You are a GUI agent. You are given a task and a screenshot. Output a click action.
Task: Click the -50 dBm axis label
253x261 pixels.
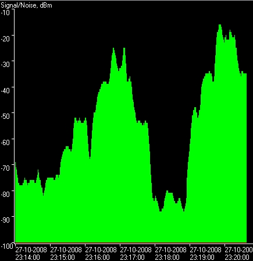coord(5,116)
